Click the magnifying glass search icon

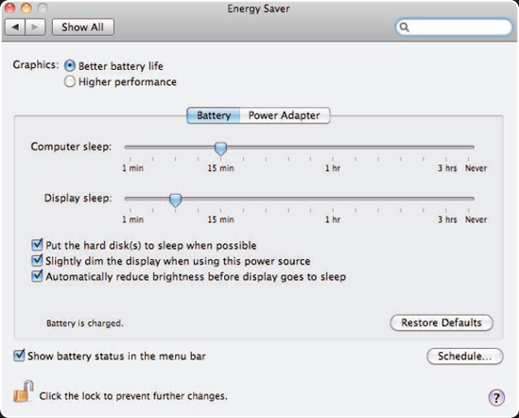tap(405, 27)
